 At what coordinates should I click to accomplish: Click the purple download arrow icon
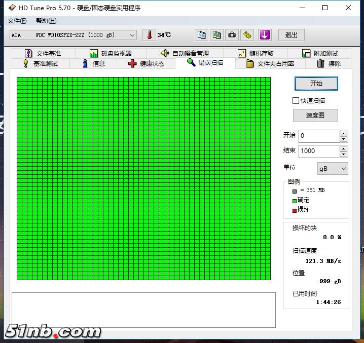265,35
